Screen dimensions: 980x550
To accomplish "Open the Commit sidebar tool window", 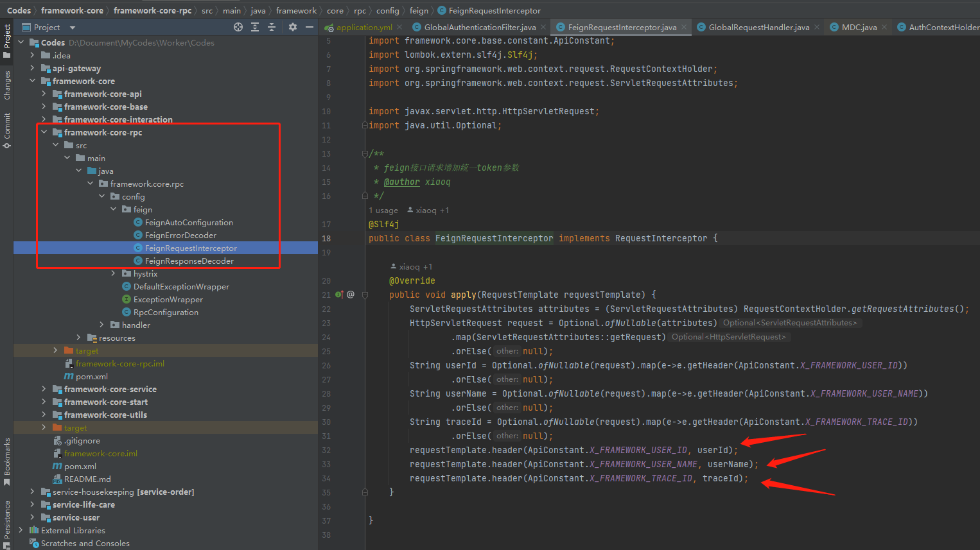I will (x=7, y=130).
